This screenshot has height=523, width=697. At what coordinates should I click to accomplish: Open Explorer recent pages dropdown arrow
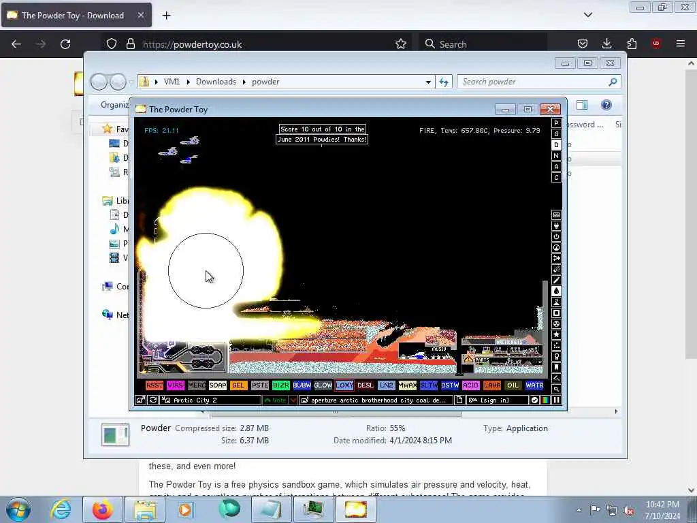(131, 82)
